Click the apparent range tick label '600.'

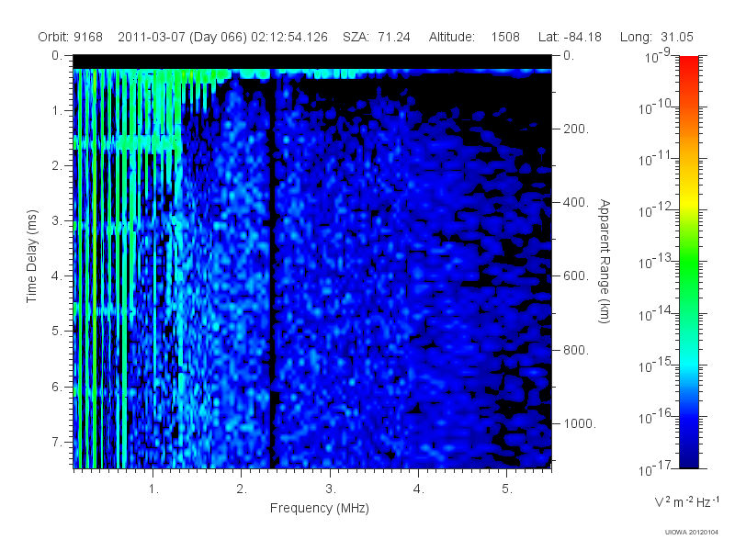576,276
